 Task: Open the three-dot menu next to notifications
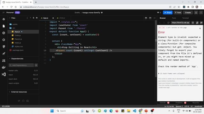coord(201,13)
